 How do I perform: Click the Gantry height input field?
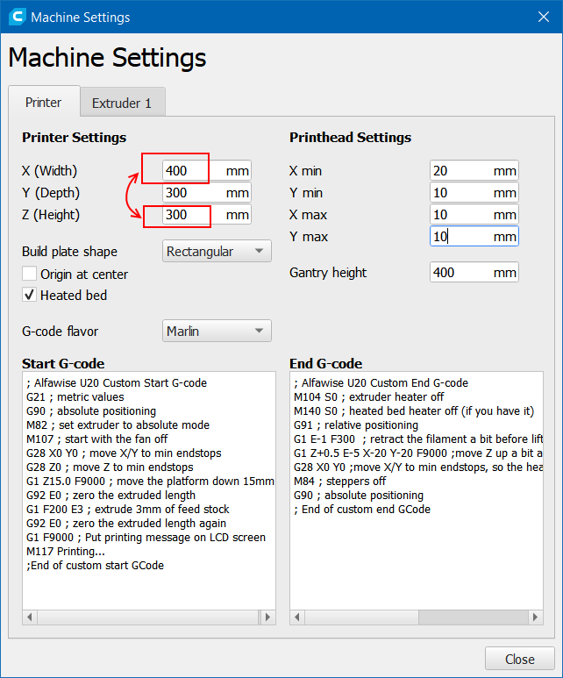point(474,273)
